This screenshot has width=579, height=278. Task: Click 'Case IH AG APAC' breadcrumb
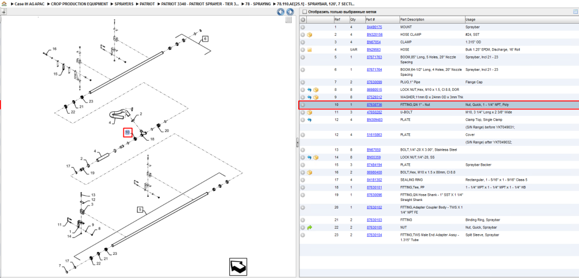(29, 3)
